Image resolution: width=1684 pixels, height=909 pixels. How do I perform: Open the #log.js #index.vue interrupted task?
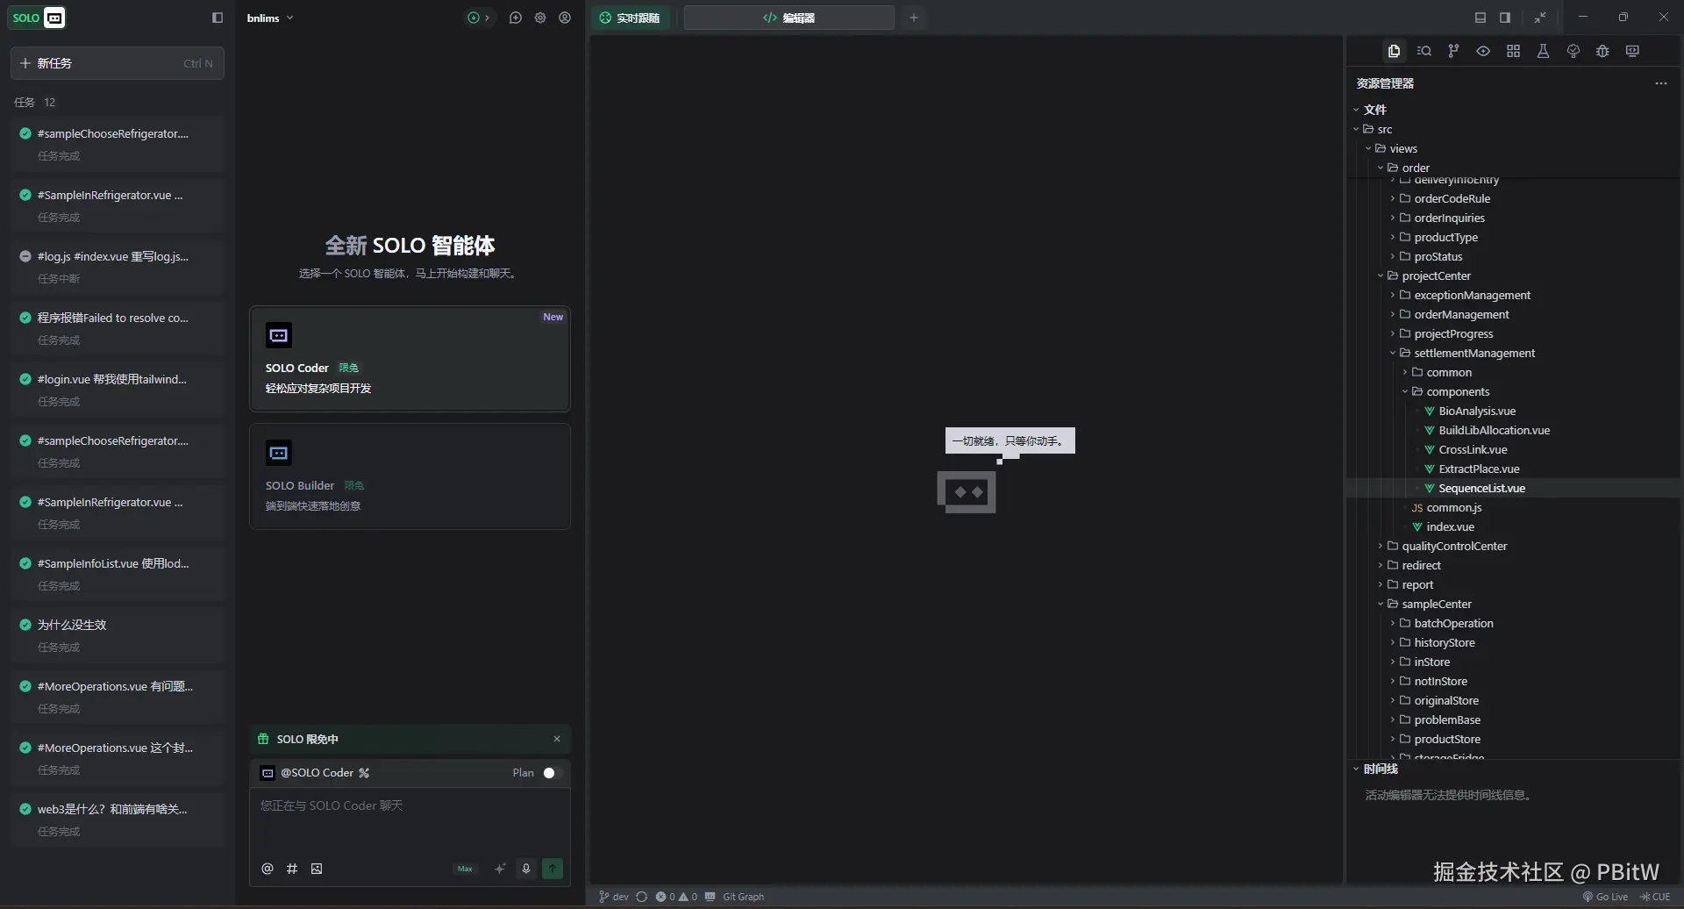tap(118, 267)
